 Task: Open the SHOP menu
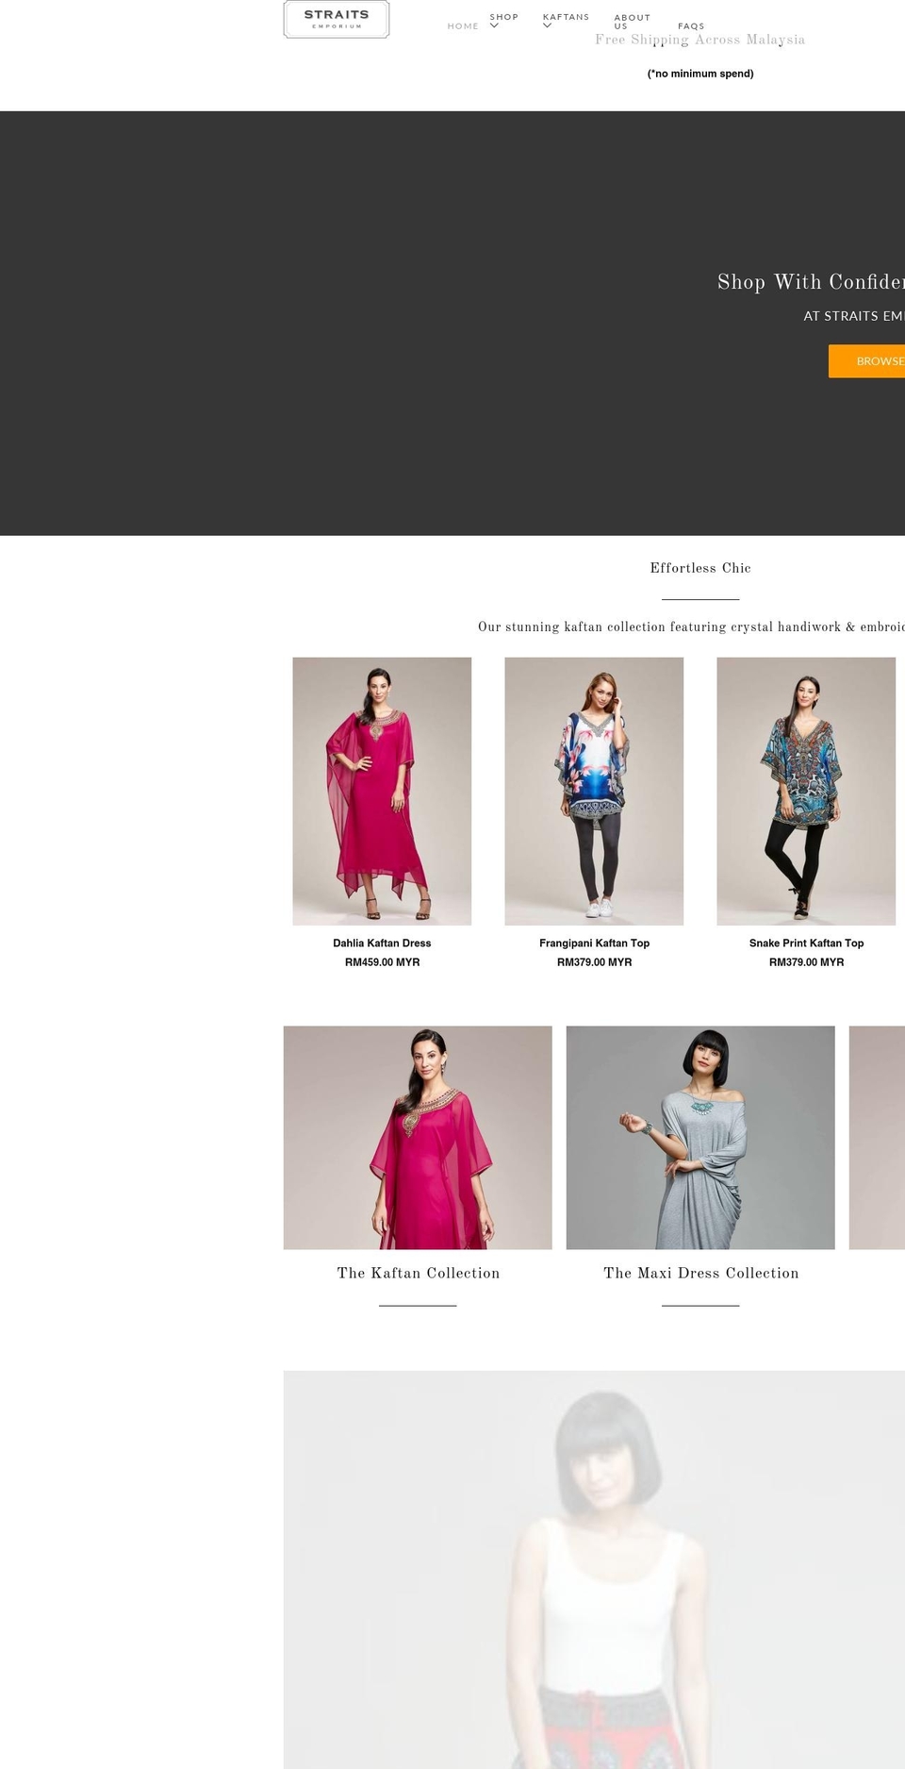tap(504, 17)
